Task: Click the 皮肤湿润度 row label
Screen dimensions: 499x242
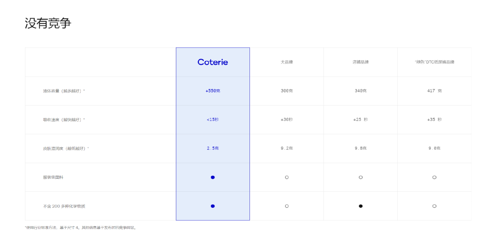Action: pyautogui.click(x=66, y=148)
